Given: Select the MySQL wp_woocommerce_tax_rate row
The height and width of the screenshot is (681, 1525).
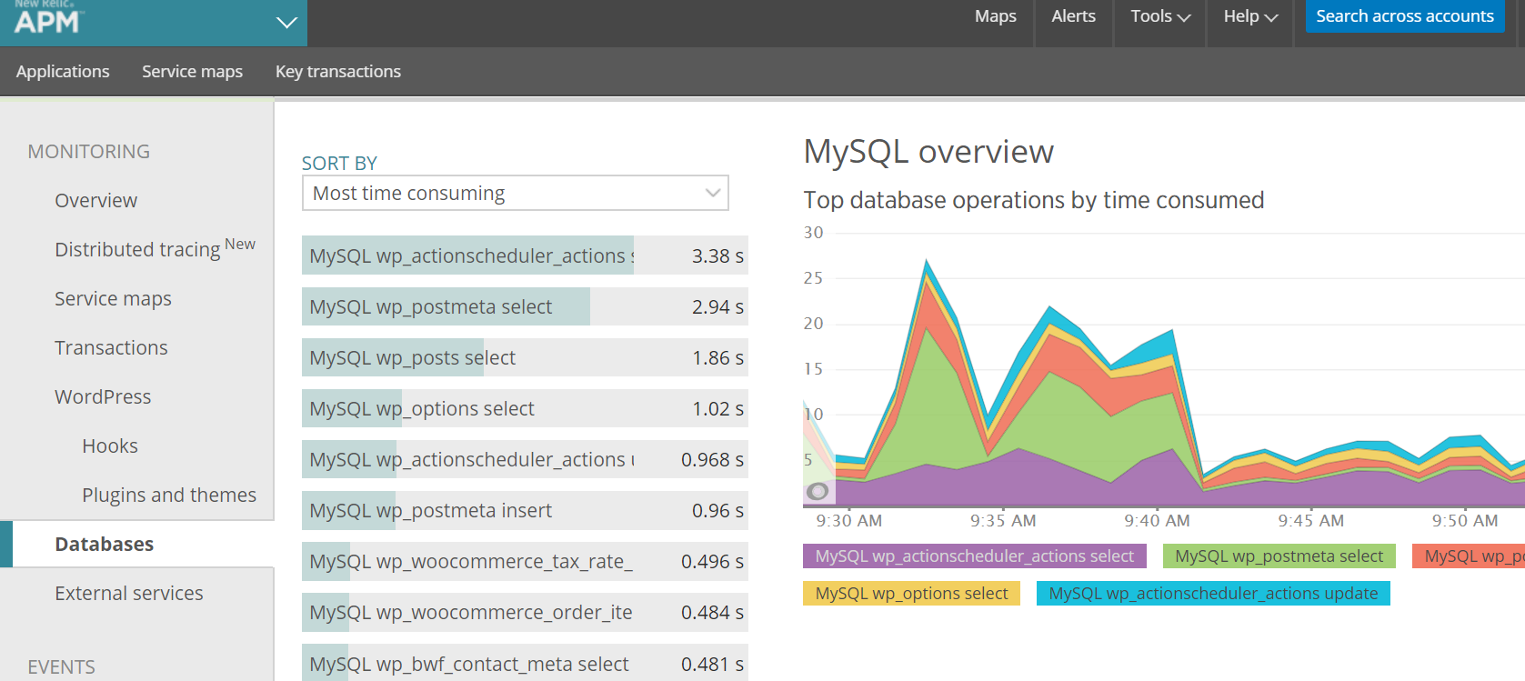Looking at the screenshot, I should 525,561.
